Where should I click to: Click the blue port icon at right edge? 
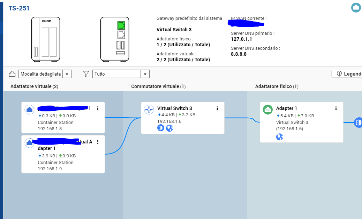point(359,123)
